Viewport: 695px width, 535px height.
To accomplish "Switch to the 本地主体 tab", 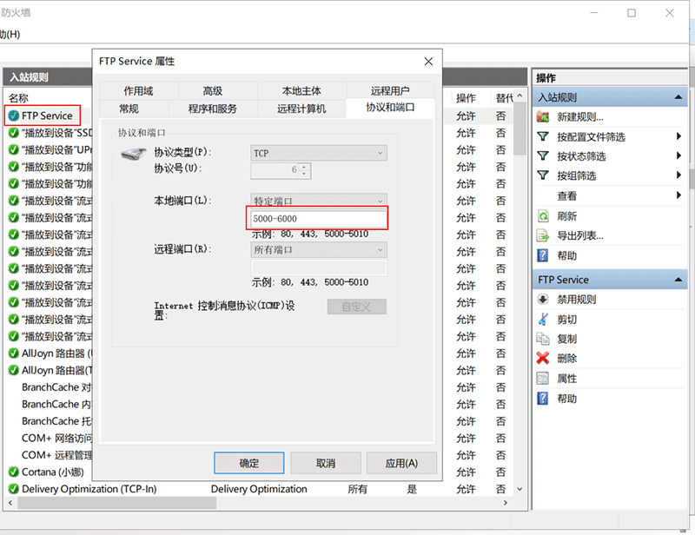I will click(x=301, y=91).
